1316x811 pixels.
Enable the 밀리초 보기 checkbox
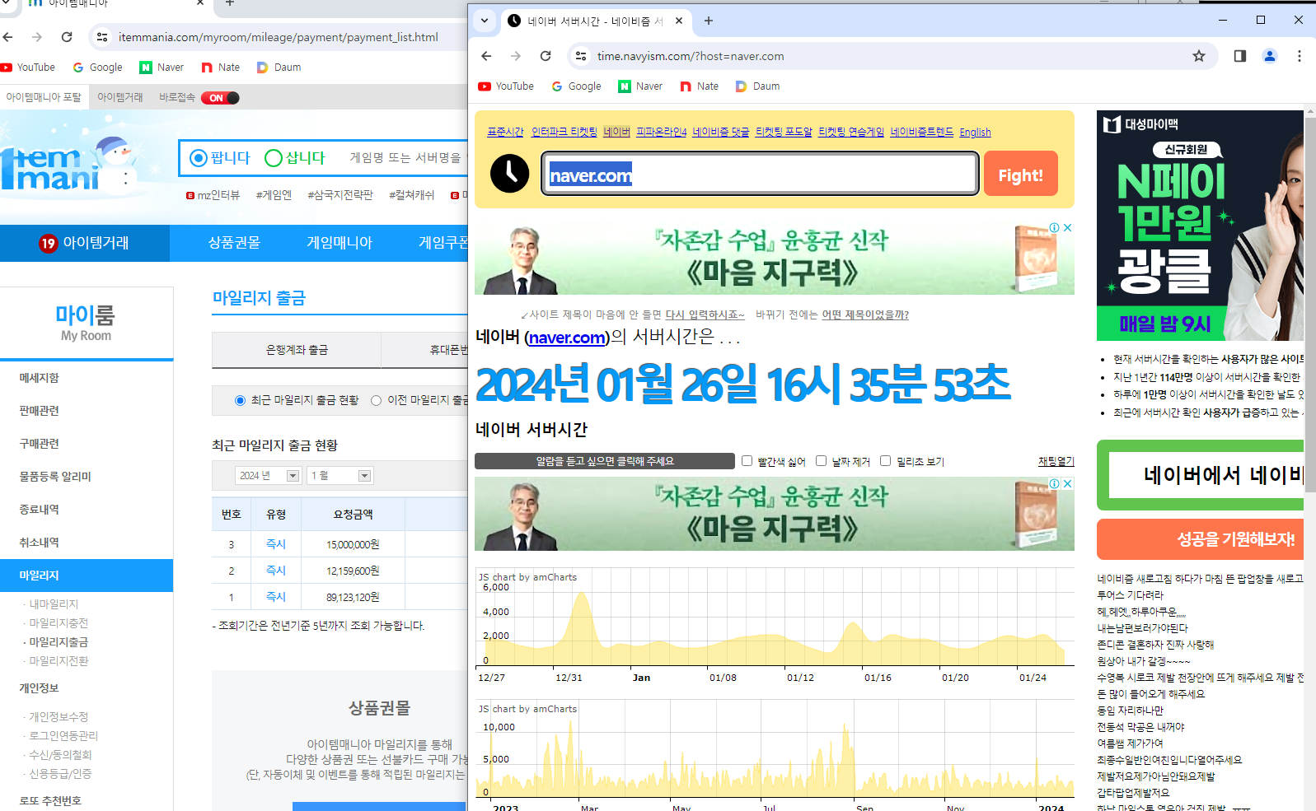tap(885, 461)
